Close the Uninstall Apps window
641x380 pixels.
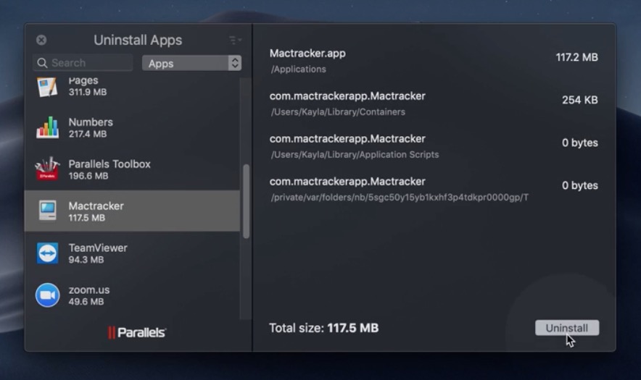pos(41,40)
